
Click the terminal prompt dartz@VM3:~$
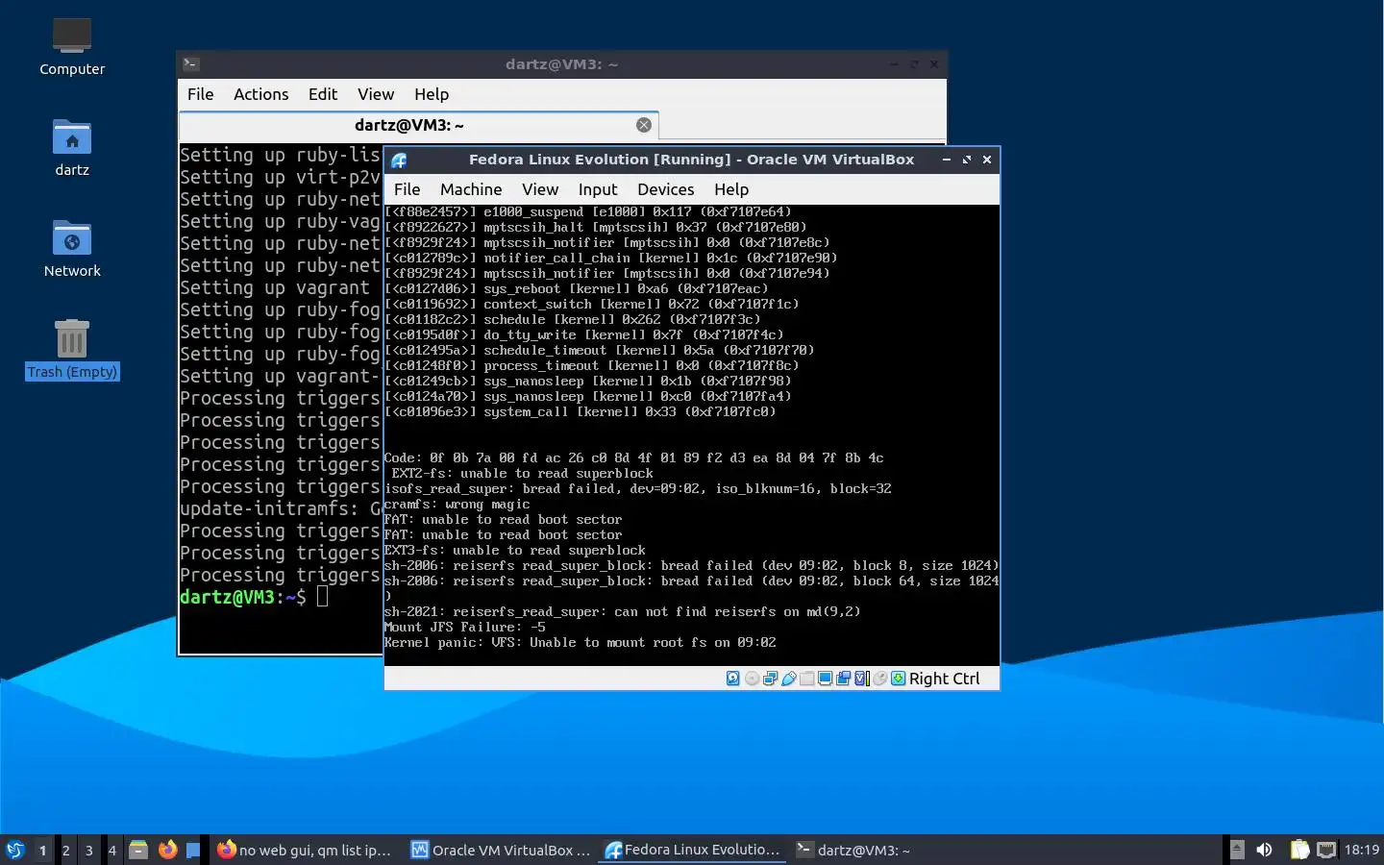242,597
